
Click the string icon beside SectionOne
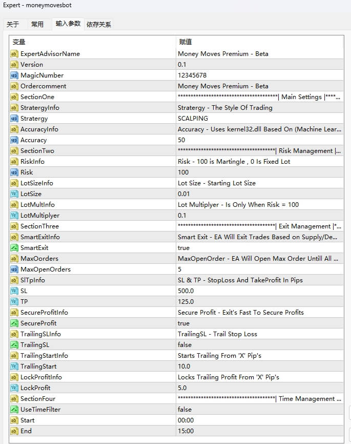point(14,97)
